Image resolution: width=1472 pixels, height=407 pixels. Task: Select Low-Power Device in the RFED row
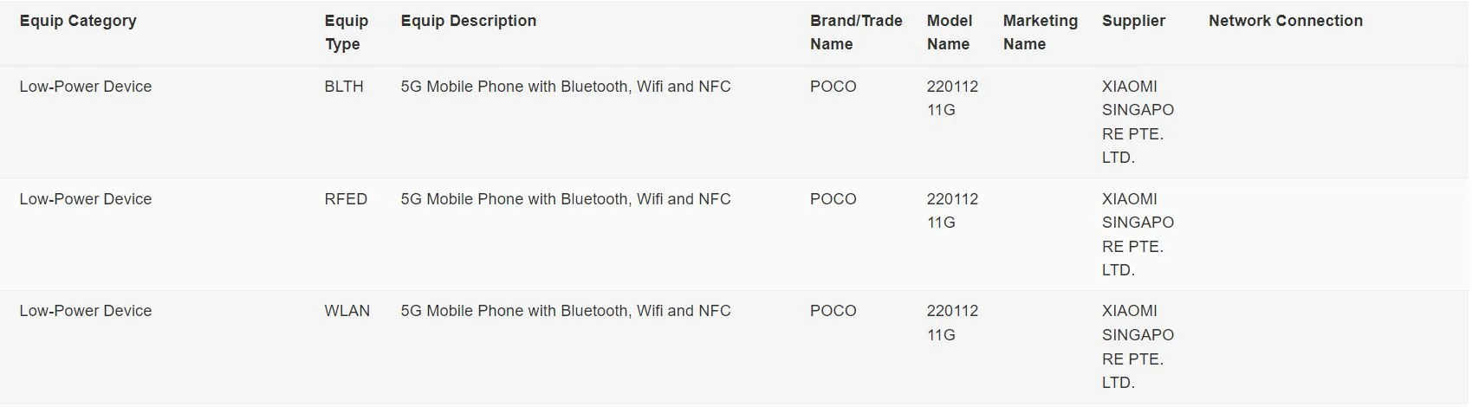86,199
